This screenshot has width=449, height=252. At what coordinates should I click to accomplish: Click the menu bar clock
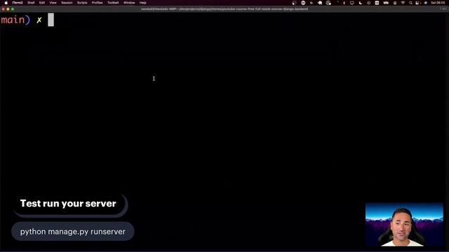point(438,3)
